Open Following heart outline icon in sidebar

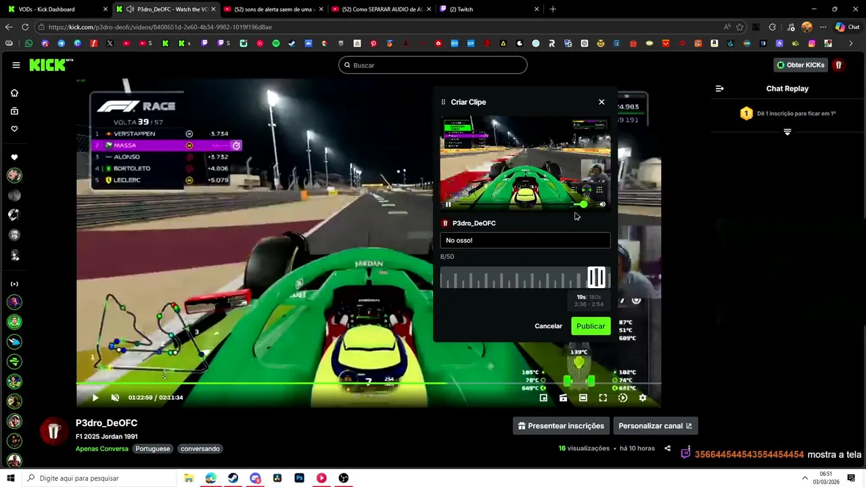[x=14, y=129]
